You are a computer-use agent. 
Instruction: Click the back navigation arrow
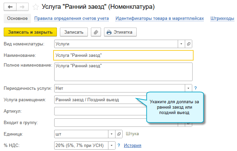point(10,6)
